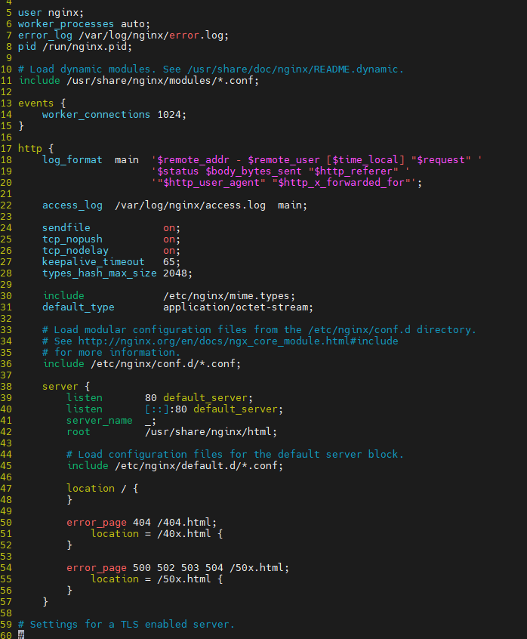This screenshot has height=639, width=527.
Task: Click 'error_page 404 /404.html;' line
Action: point(141,523)
